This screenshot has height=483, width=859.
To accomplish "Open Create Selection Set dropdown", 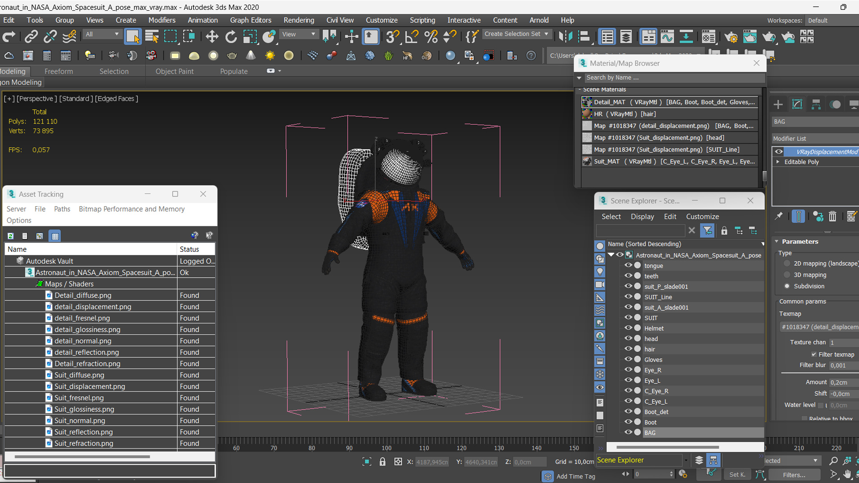I will pos(516,34).
